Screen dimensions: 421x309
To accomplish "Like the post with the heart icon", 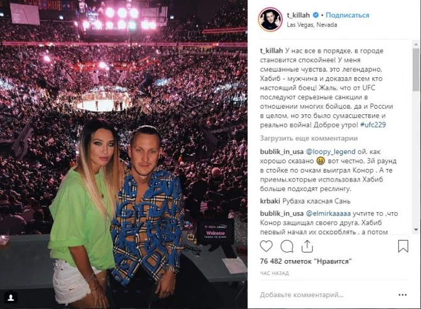I will coord(266,246).
